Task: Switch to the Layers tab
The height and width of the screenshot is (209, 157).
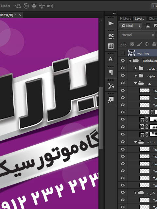Action: point(139,19)
